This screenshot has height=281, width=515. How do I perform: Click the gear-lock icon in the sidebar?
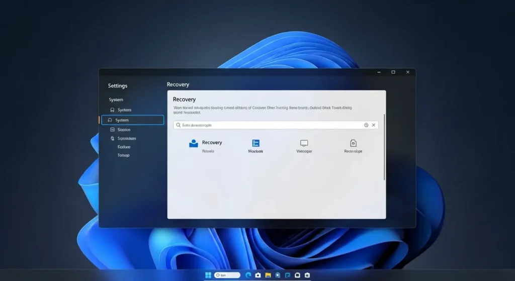tap(112, 139)
